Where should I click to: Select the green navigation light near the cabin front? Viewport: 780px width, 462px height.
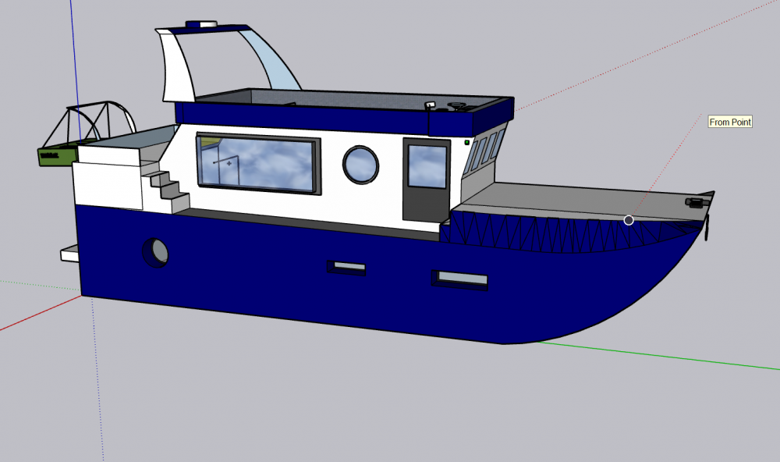point(467,143)
